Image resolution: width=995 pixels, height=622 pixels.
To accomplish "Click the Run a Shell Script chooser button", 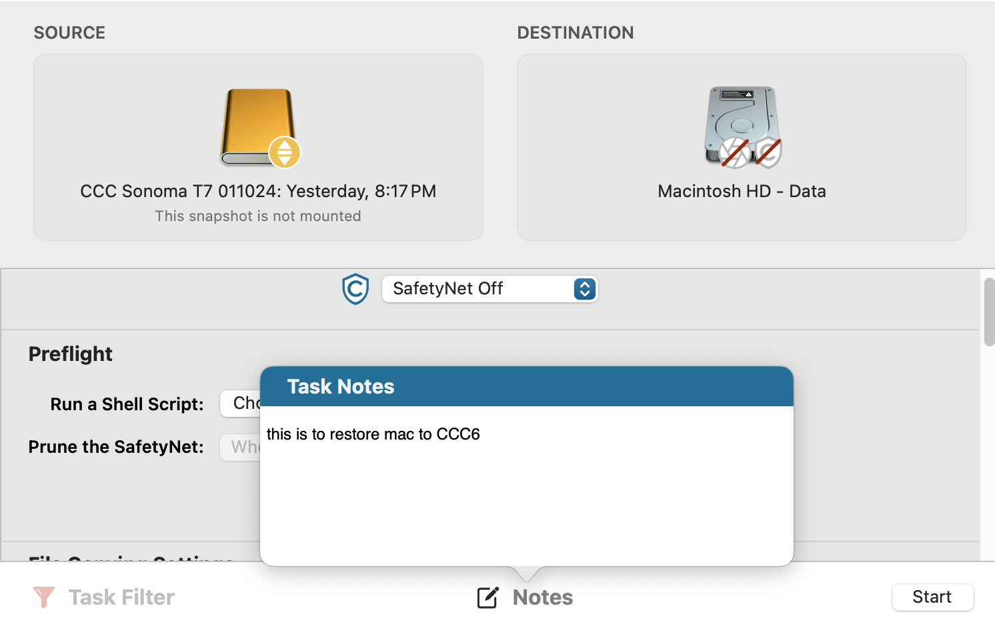I will click(241, 404).
